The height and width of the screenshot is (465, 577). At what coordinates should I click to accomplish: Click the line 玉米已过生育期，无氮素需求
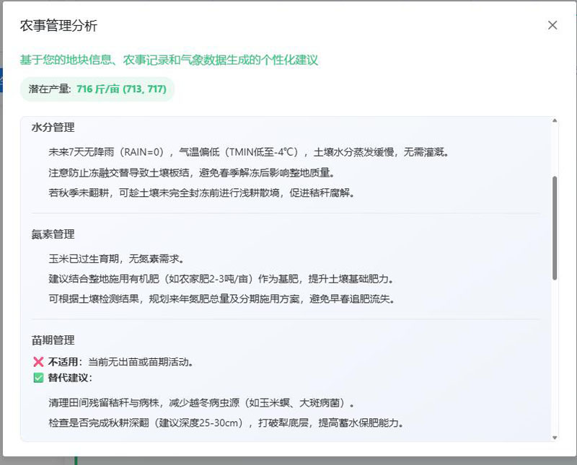pos(116,259)
